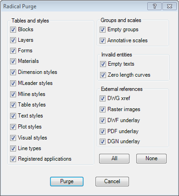
Task: Click the All button
Action: tap(114, 158)
